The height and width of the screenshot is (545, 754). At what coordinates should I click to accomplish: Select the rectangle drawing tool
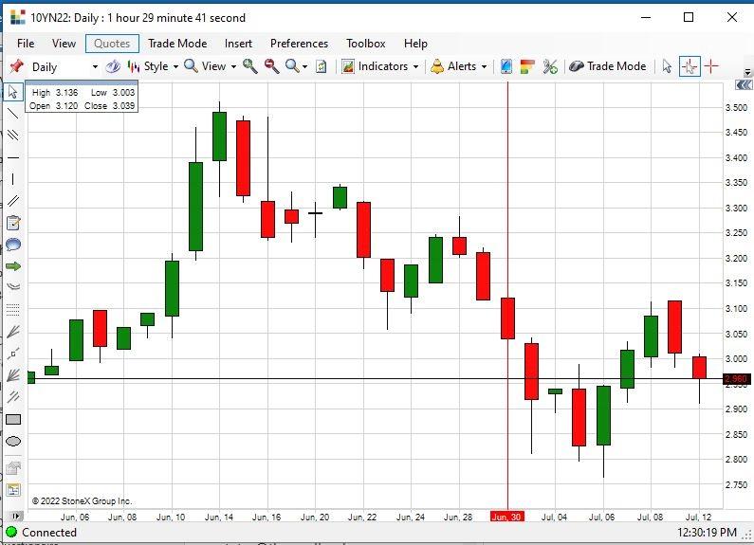(x=13, y=420)
